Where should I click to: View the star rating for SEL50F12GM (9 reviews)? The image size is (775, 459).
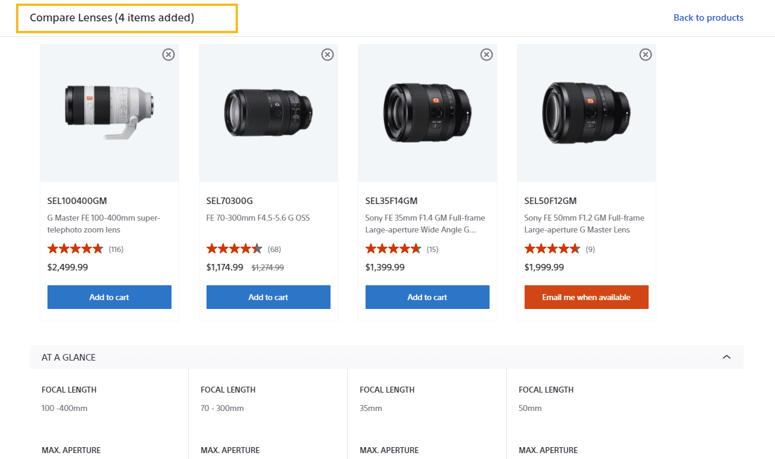coord(552,249)
